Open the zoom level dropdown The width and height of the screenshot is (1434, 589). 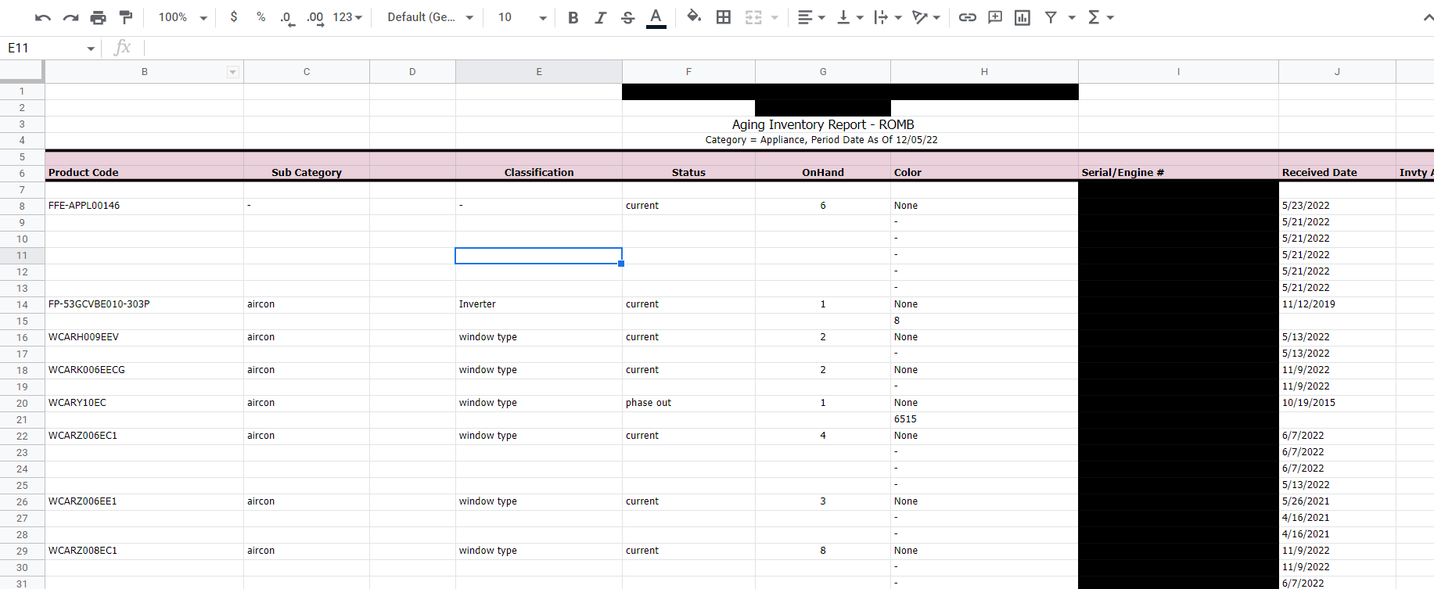(182, 17)
